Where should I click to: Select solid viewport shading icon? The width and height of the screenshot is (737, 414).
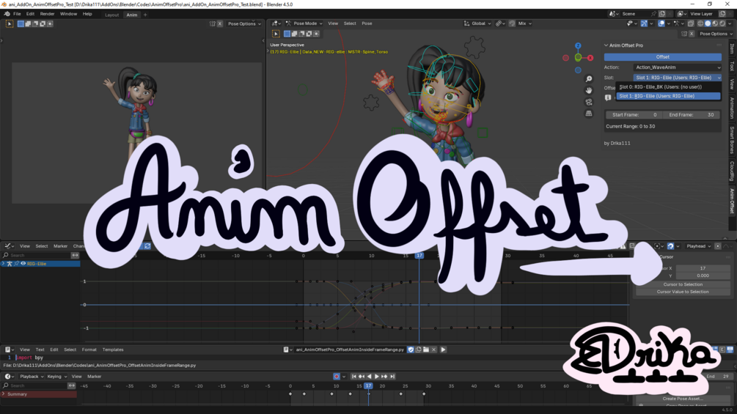point(708,23)
